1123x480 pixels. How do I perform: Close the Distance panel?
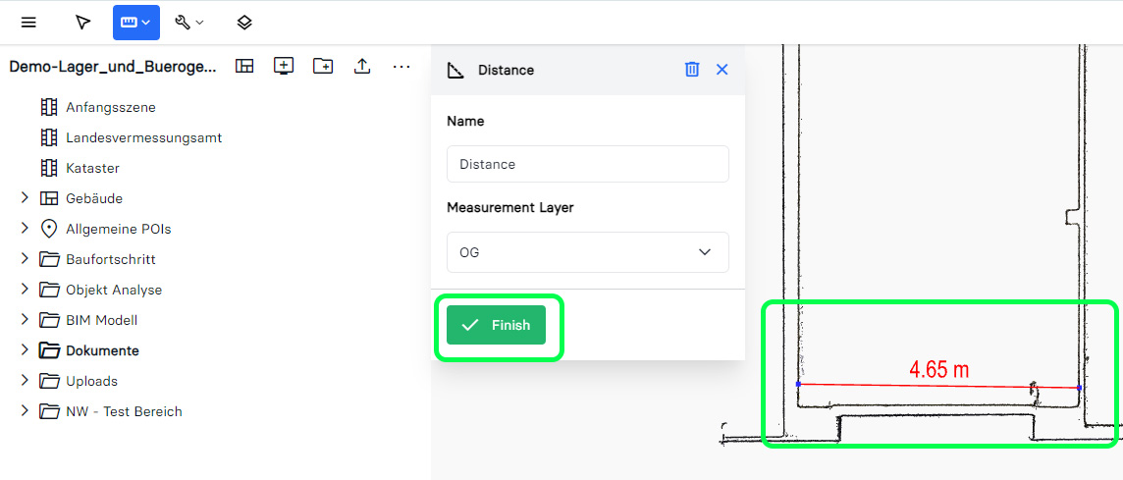click(722, 70)
